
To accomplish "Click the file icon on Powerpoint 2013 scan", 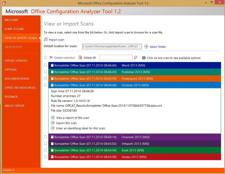I will point(52,79).
